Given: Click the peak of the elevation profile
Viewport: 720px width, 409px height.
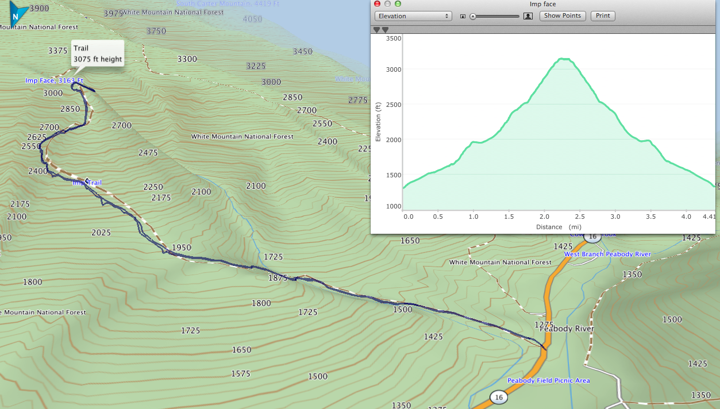Looking at the screenshot, I should (564, 59).
